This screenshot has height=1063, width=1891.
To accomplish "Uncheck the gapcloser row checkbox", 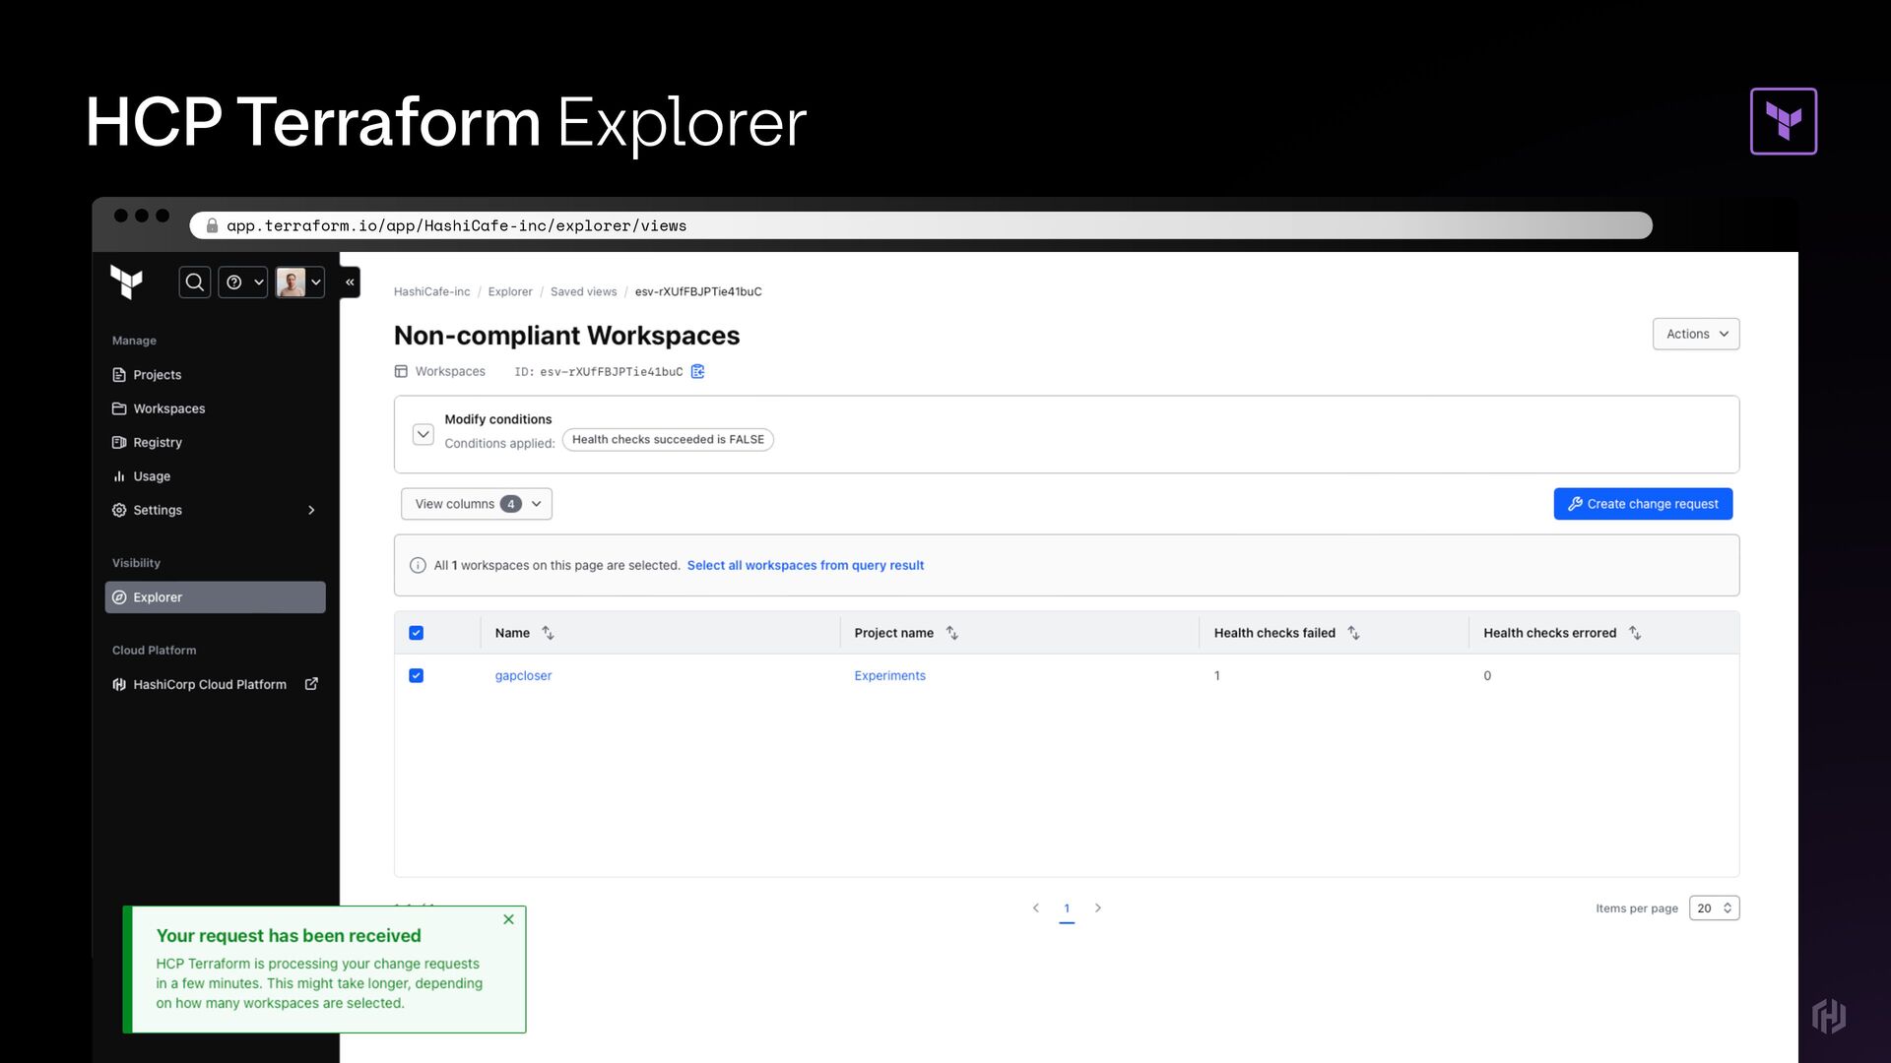I will pyautogui.click(x=417, y=676).
